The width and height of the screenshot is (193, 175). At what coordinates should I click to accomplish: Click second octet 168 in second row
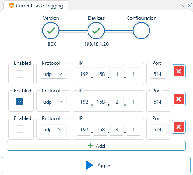[100, 102]
